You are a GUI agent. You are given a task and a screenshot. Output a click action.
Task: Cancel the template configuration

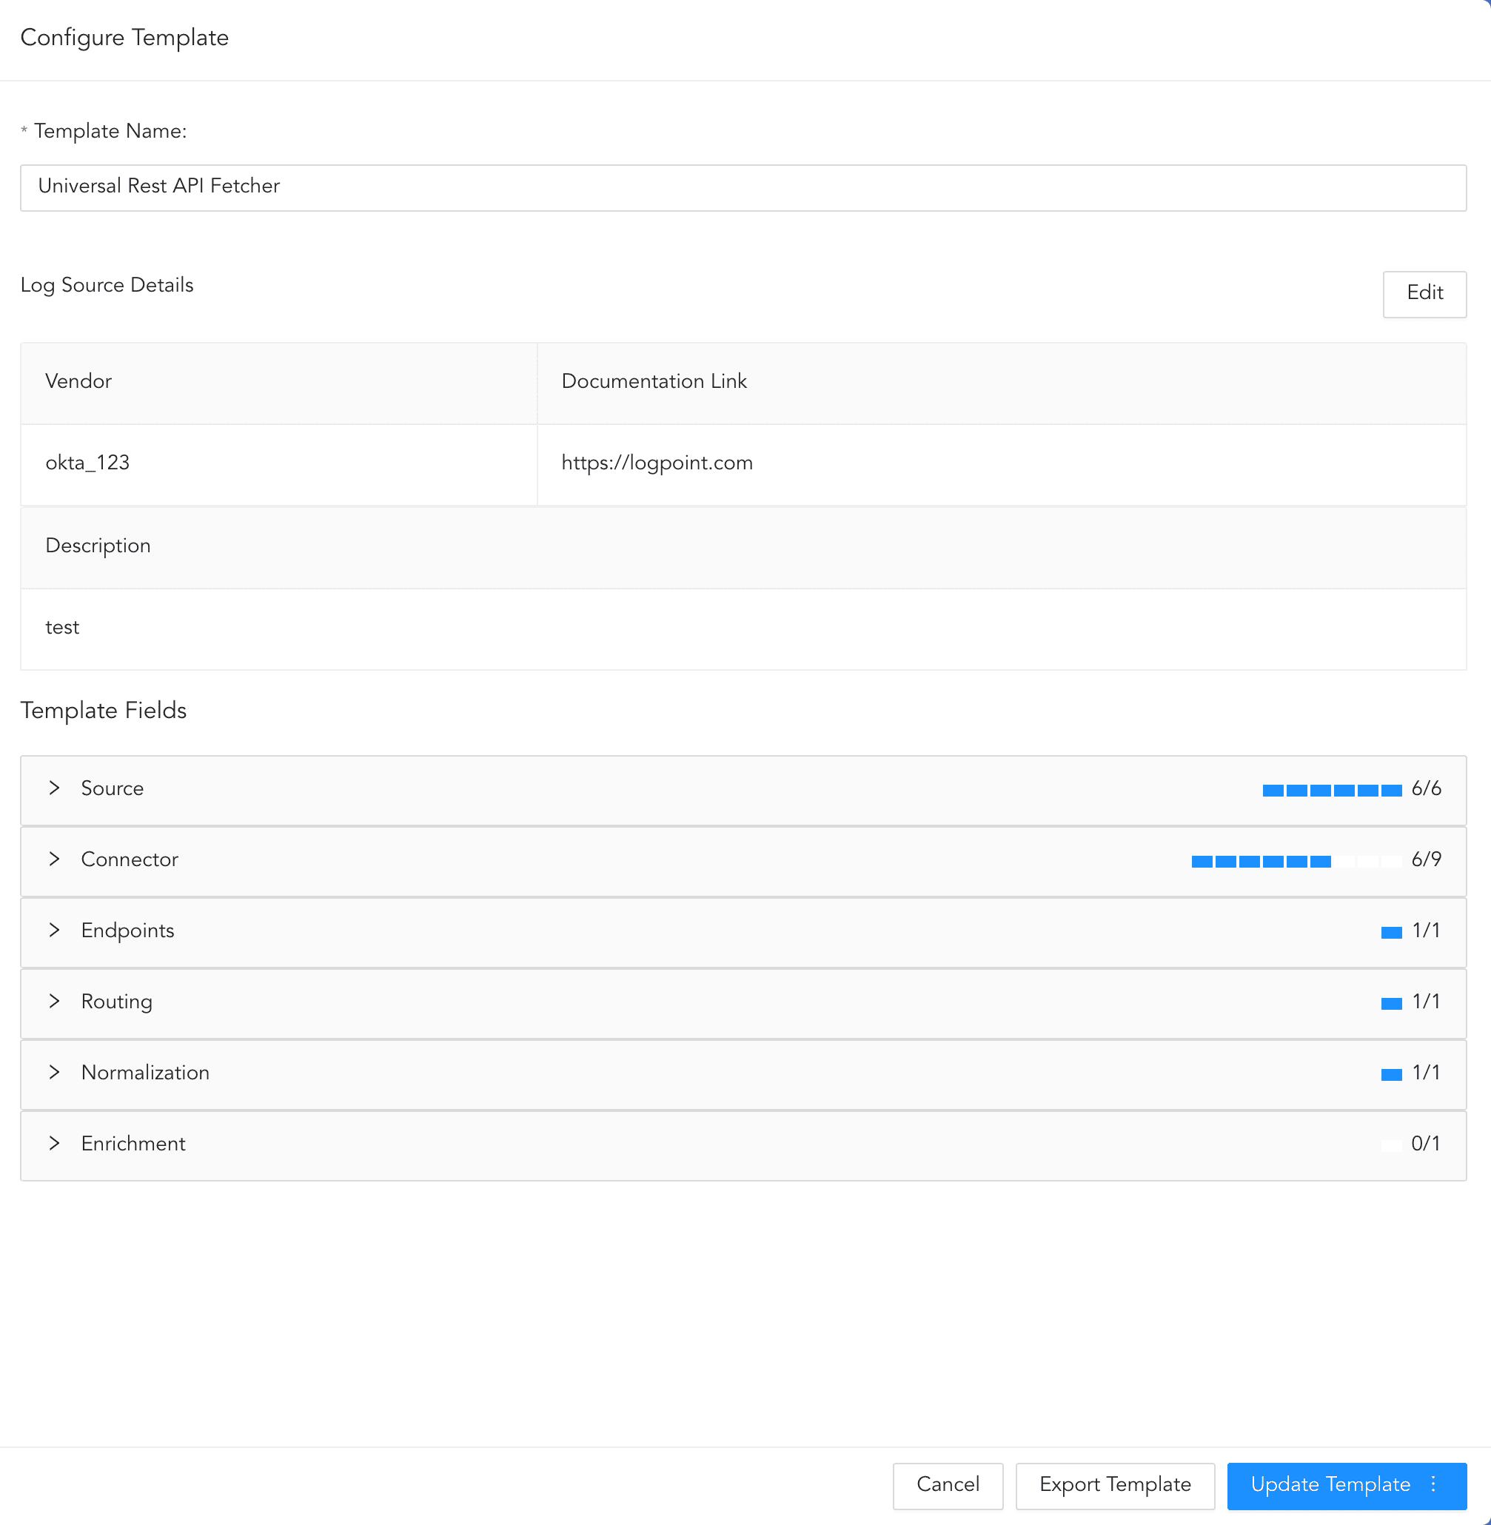click(948, 1484)
